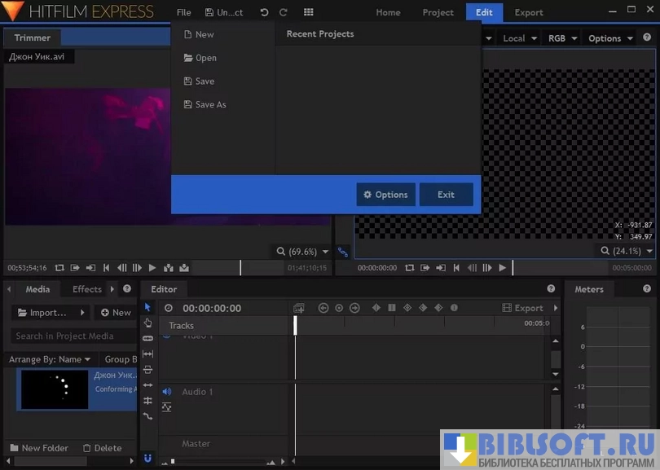Click the Exit button
The width and height of the screenshot is (660, 470).
[x=446, y=195]
